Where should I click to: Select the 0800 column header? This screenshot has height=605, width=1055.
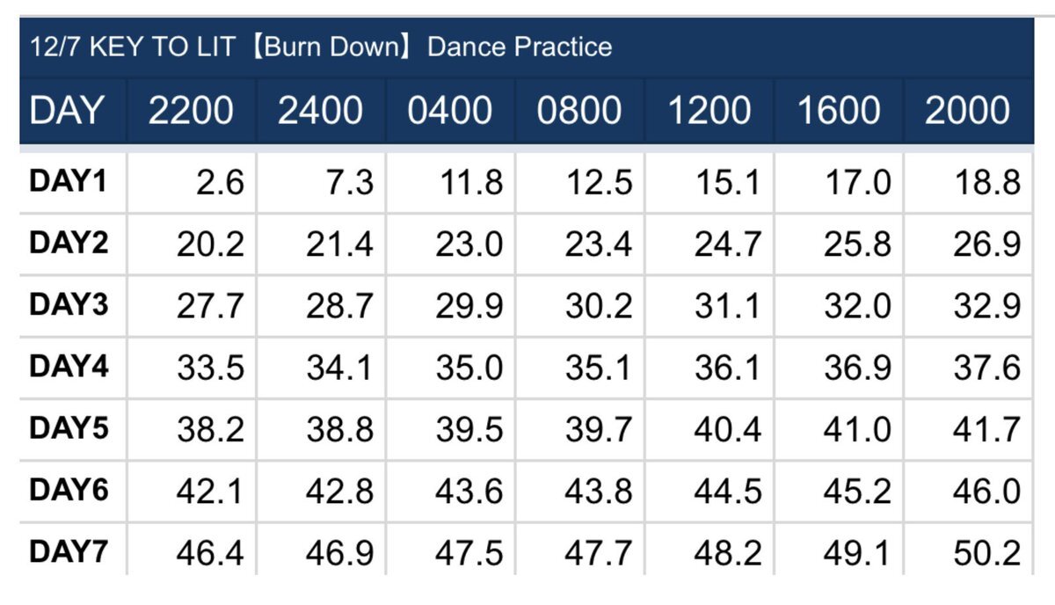579,111
